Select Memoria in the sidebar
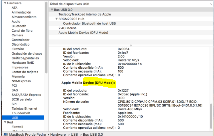This screenshot has width=214, height=136. (x=18, y=77)
